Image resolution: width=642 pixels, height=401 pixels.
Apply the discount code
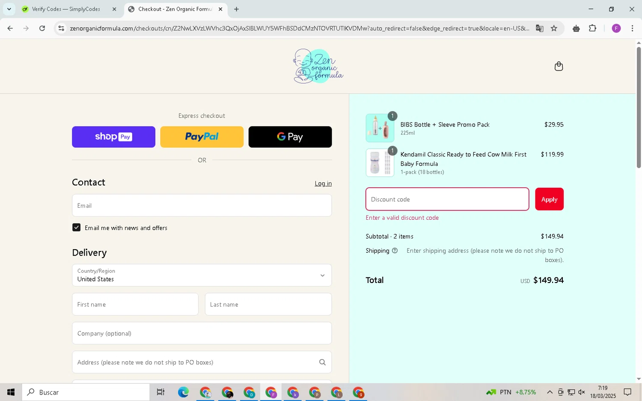[x=549, y=199]
